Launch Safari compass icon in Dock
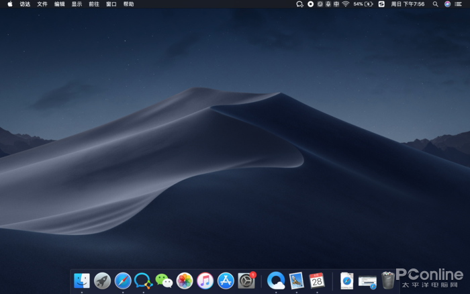470x294 pixels. [x=123, y=281]
